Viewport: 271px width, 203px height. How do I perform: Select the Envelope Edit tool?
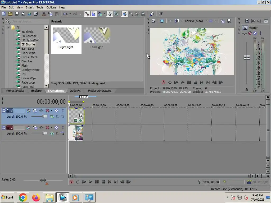pos(131,14)
